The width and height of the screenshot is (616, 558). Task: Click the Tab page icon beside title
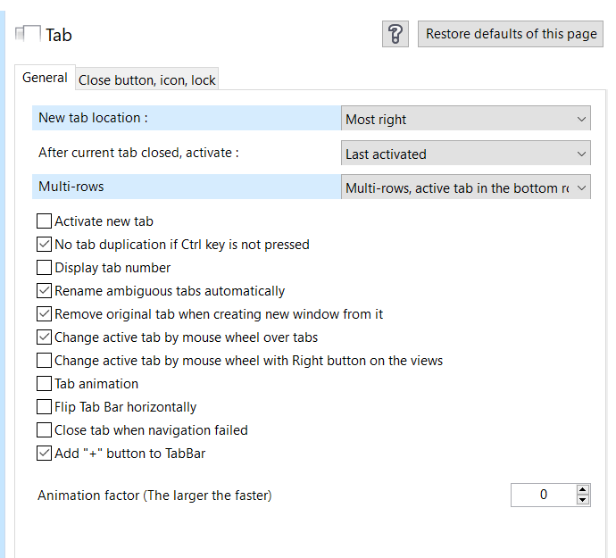tap(28, 33)
